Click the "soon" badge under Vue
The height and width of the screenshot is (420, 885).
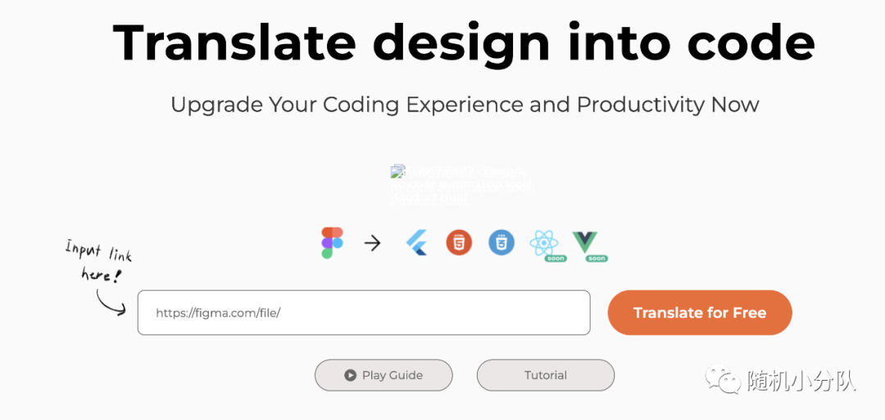tap(597, 259)
